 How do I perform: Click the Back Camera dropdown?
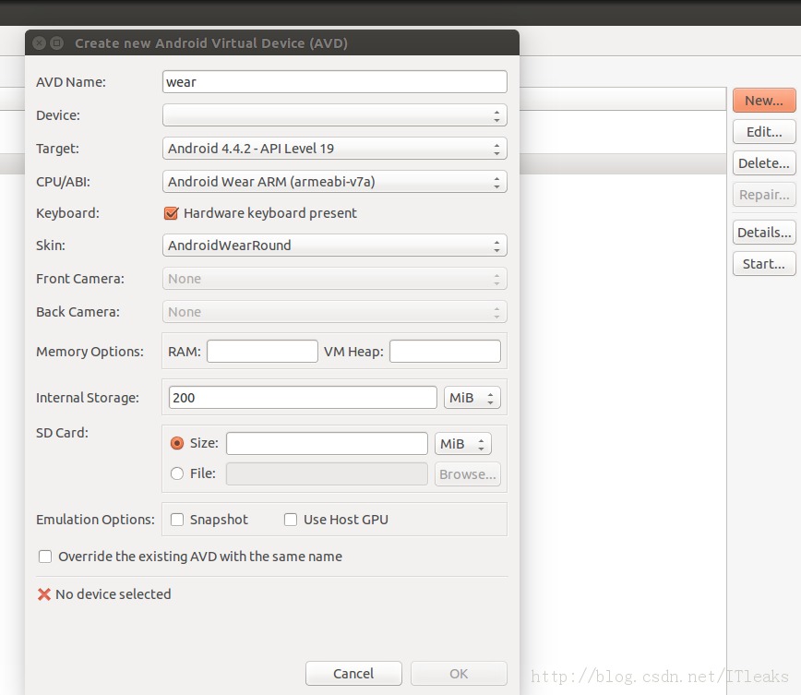point(335,312)
